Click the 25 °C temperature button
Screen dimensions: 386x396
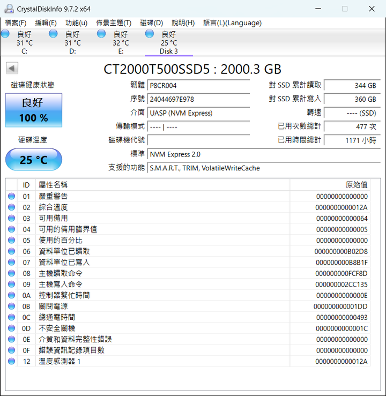click(x=34, y=160)
